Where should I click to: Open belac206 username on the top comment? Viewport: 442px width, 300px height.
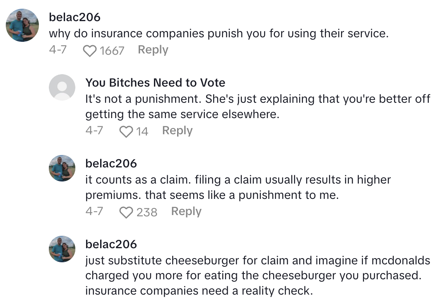point(74,17)
